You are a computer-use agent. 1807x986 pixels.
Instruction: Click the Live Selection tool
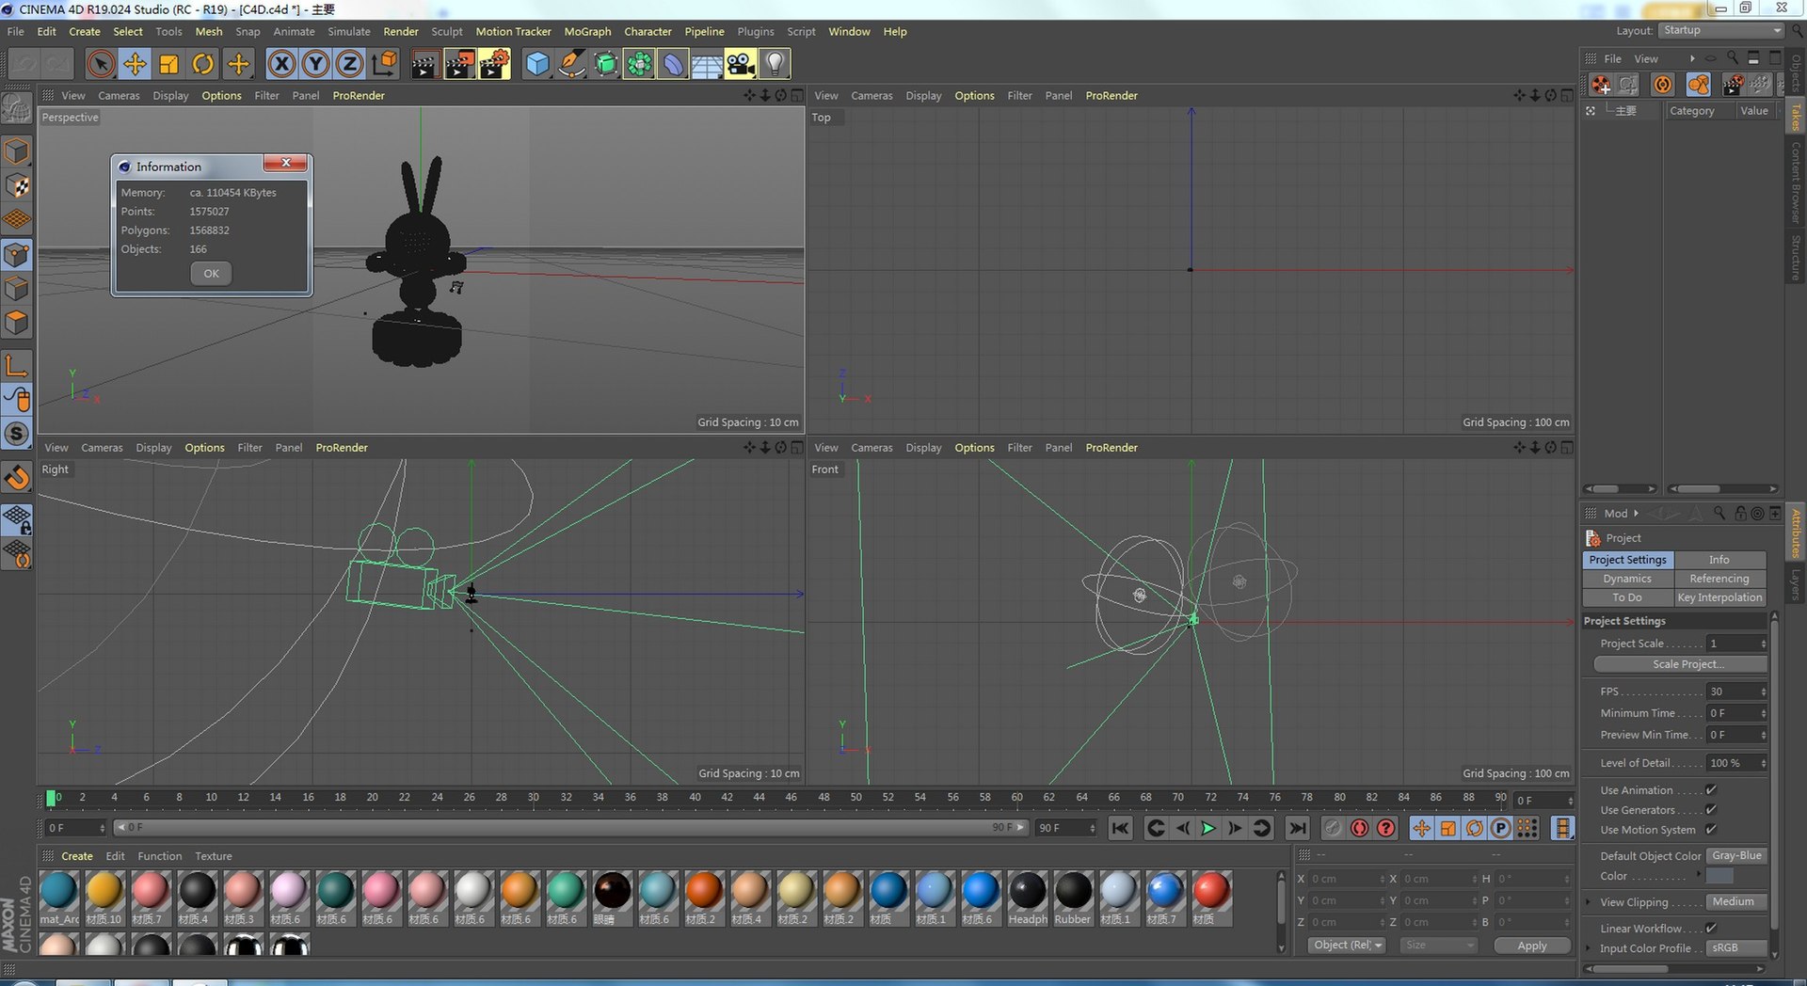point(101,64)
